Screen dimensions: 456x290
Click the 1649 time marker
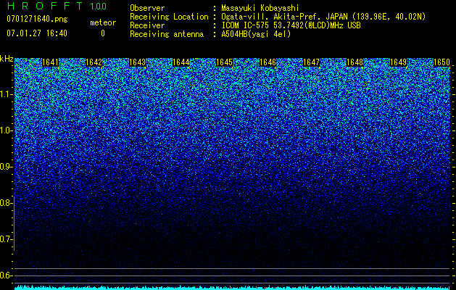pos(399,62)
